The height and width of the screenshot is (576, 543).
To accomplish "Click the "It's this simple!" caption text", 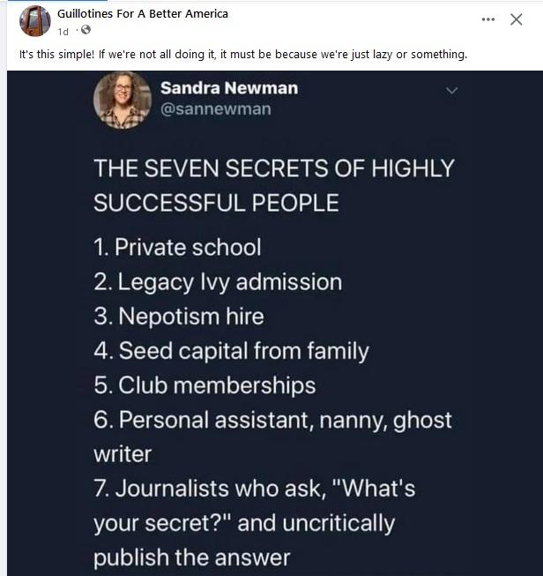I will tap(243, 55).
